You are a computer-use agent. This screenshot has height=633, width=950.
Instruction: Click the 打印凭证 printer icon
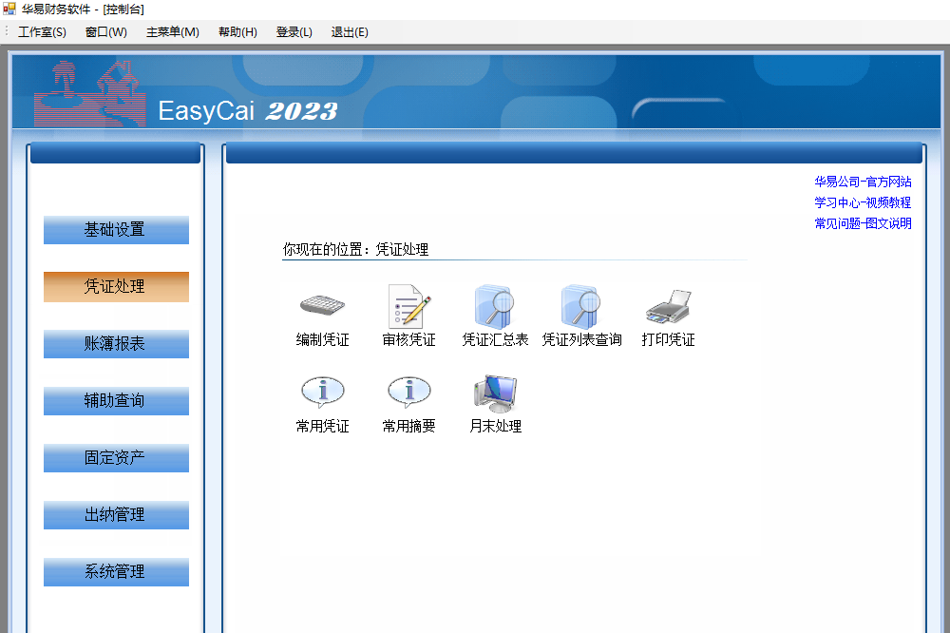pyautogui.click(x=668, y=306)
